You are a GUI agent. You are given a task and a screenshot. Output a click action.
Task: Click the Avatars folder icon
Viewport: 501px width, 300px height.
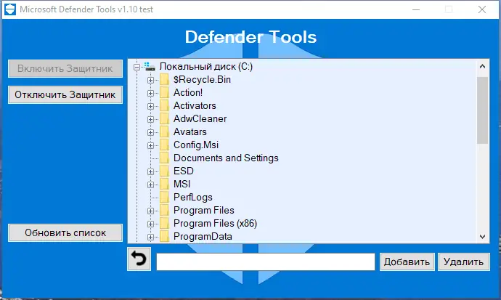(165, 132)
